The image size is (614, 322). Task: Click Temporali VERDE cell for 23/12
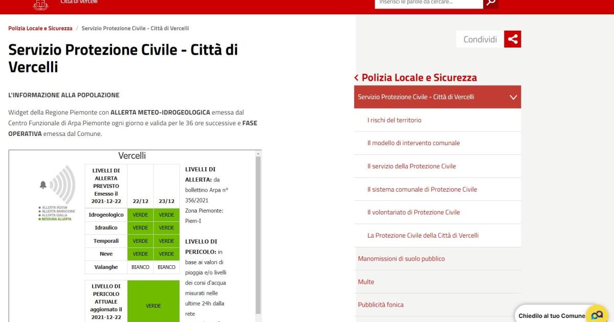point(166,241)
